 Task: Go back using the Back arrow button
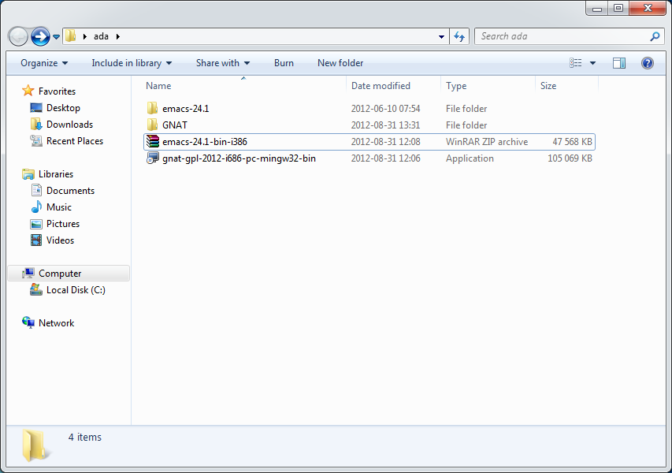18,36
